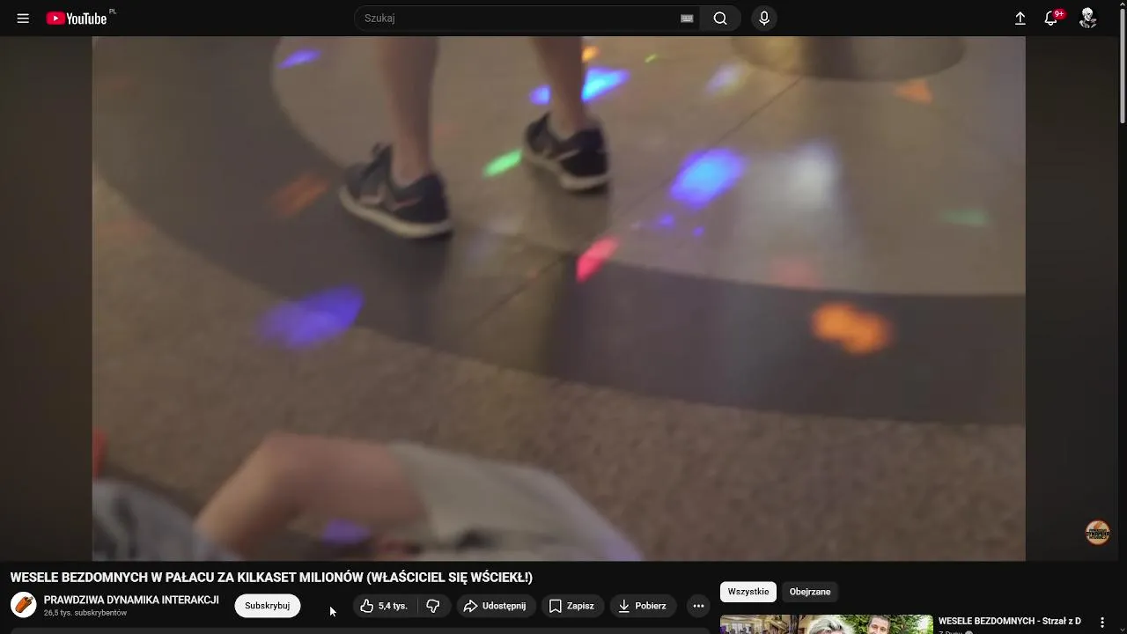Open the upload video icon
The width and height of the screenshot is (1127, 634).
coord(1020,18)
